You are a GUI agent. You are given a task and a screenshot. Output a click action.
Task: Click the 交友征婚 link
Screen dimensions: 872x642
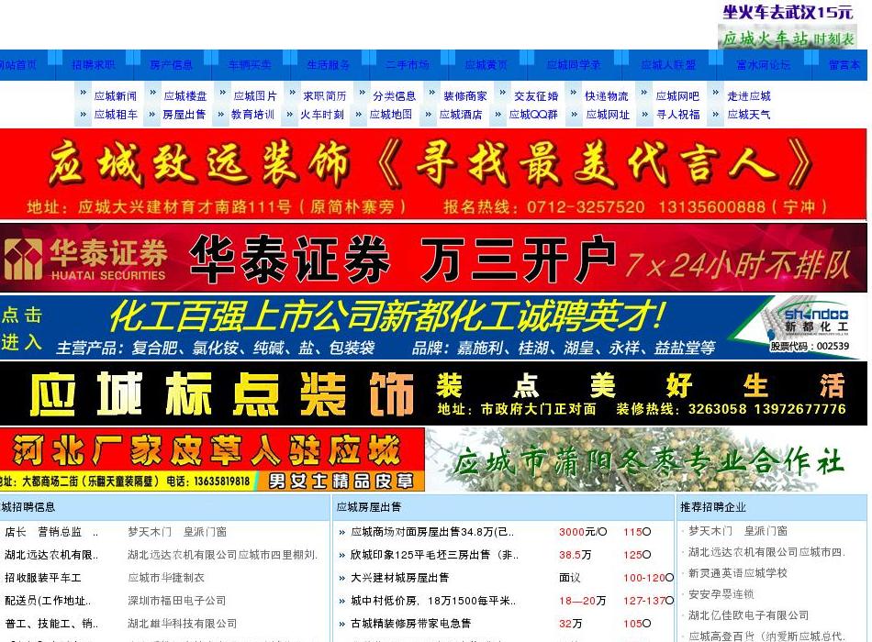coord(536,96)
